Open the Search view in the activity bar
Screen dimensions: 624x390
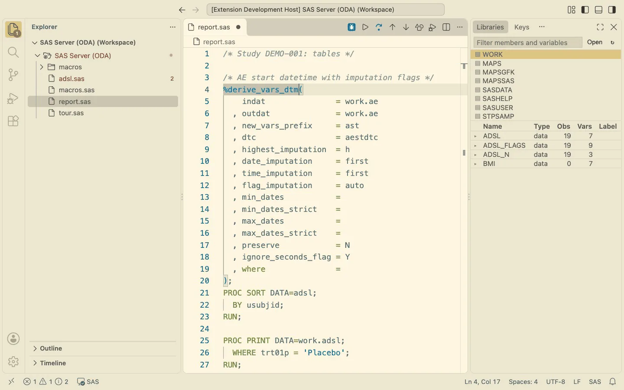[x=13, y=52]
